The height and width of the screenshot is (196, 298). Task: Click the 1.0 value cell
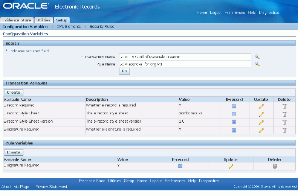tap(182, 121)
